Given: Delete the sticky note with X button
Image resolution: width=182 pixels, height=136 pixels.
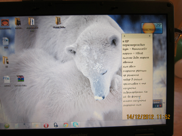Looking at the screenshot, I should (150, 36).
